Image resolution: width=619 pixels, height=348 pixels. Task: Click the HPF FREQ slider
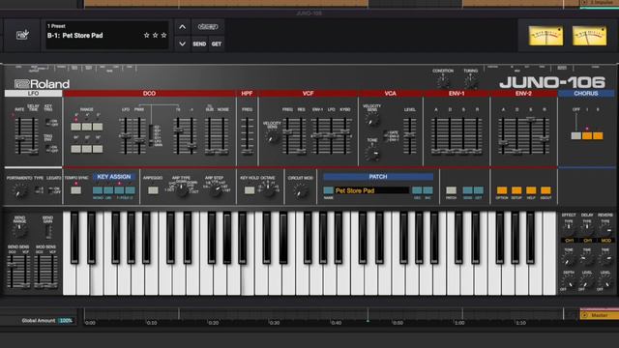pyautogui.click(x=248, y=135)
